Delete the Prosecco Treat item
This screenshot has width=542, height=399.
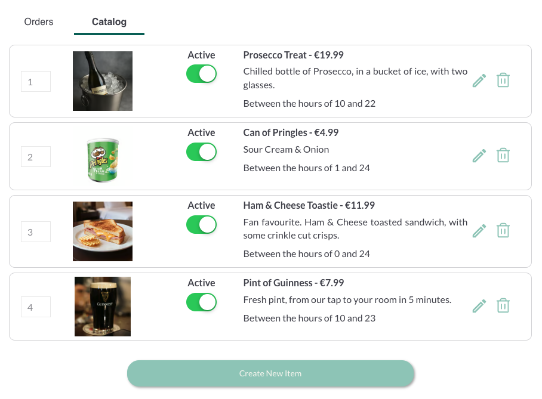(503, 80)
